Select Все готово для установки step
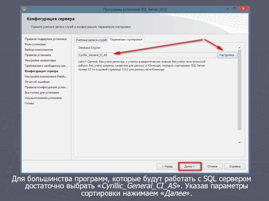The width and height of the screenshot is (269, 201). click(42, 92)
